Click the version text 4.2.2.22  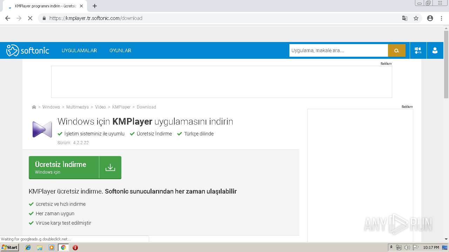(81, 143)
